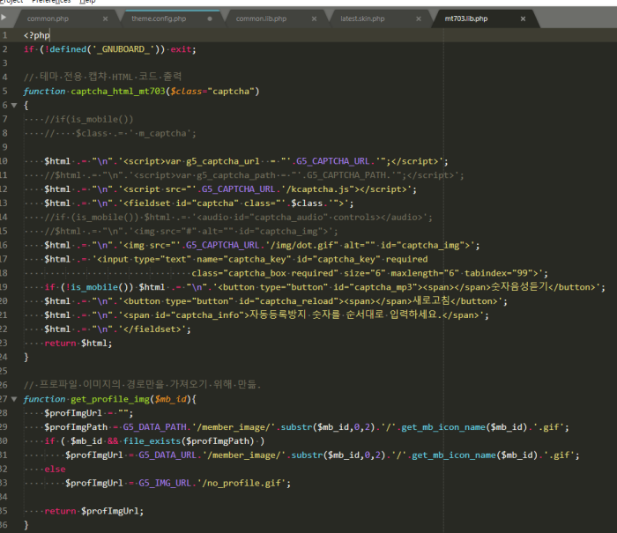Place cursor on 'return $profImgUrl;' statement
Screen dimensions: 617x533
(93, 511)
